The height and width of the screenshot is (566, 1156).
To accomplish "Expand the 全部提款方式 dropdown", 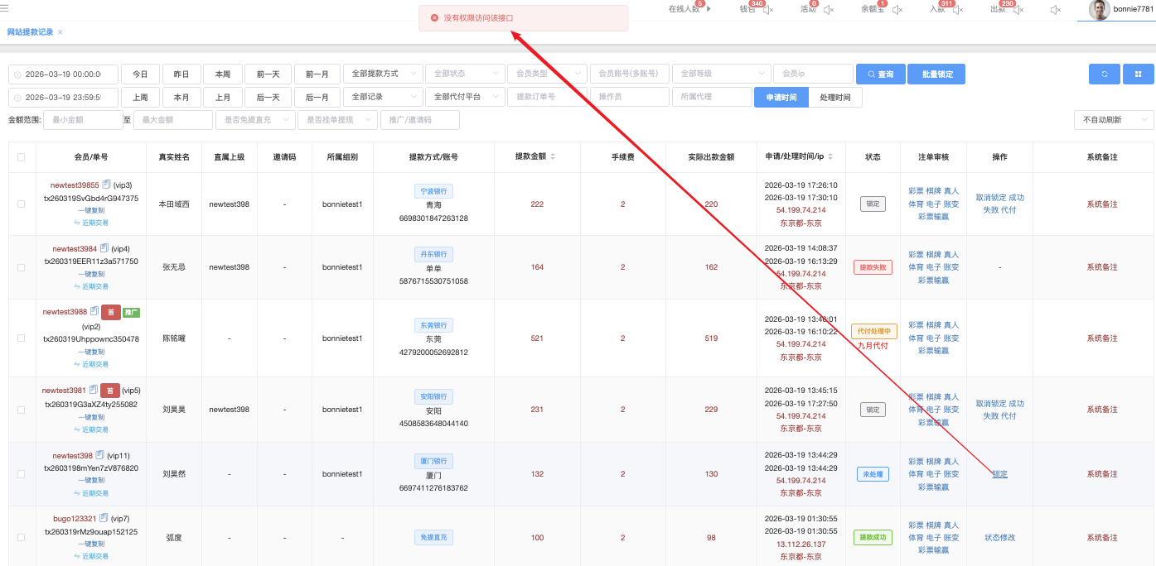I will 383,74.
